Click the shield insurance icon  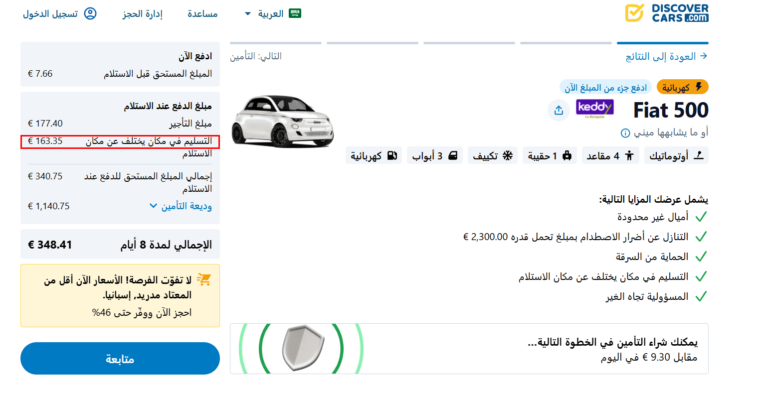point(302,349)
